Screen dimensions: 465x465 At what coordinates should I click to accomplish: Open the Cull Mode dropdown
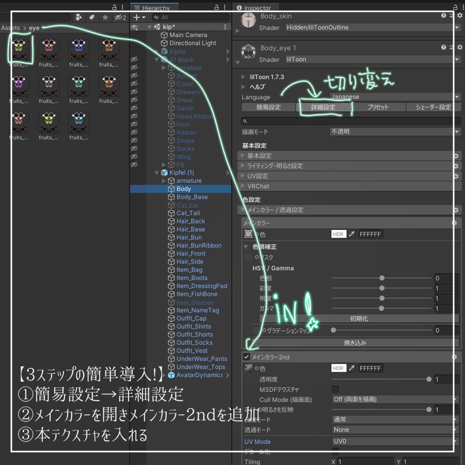(394, 399)
